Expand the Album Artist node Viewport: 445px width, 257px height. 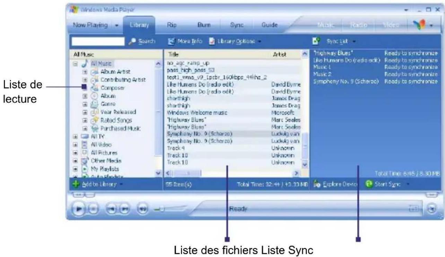tap(84, 72)
